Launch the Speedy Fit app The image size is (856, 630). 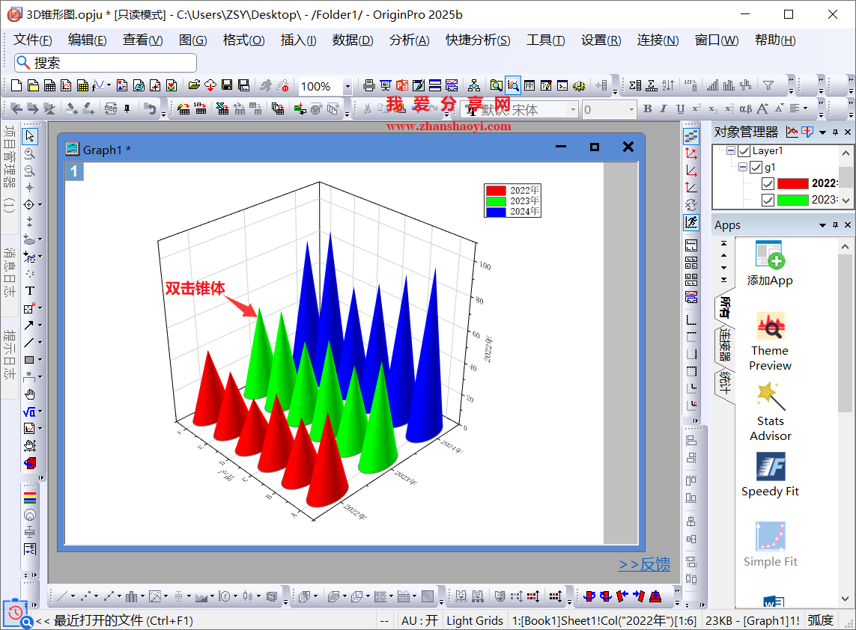click(x=770, y=474)
